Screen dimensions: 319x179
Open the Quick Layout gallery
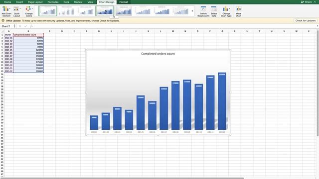click(16, 11)
